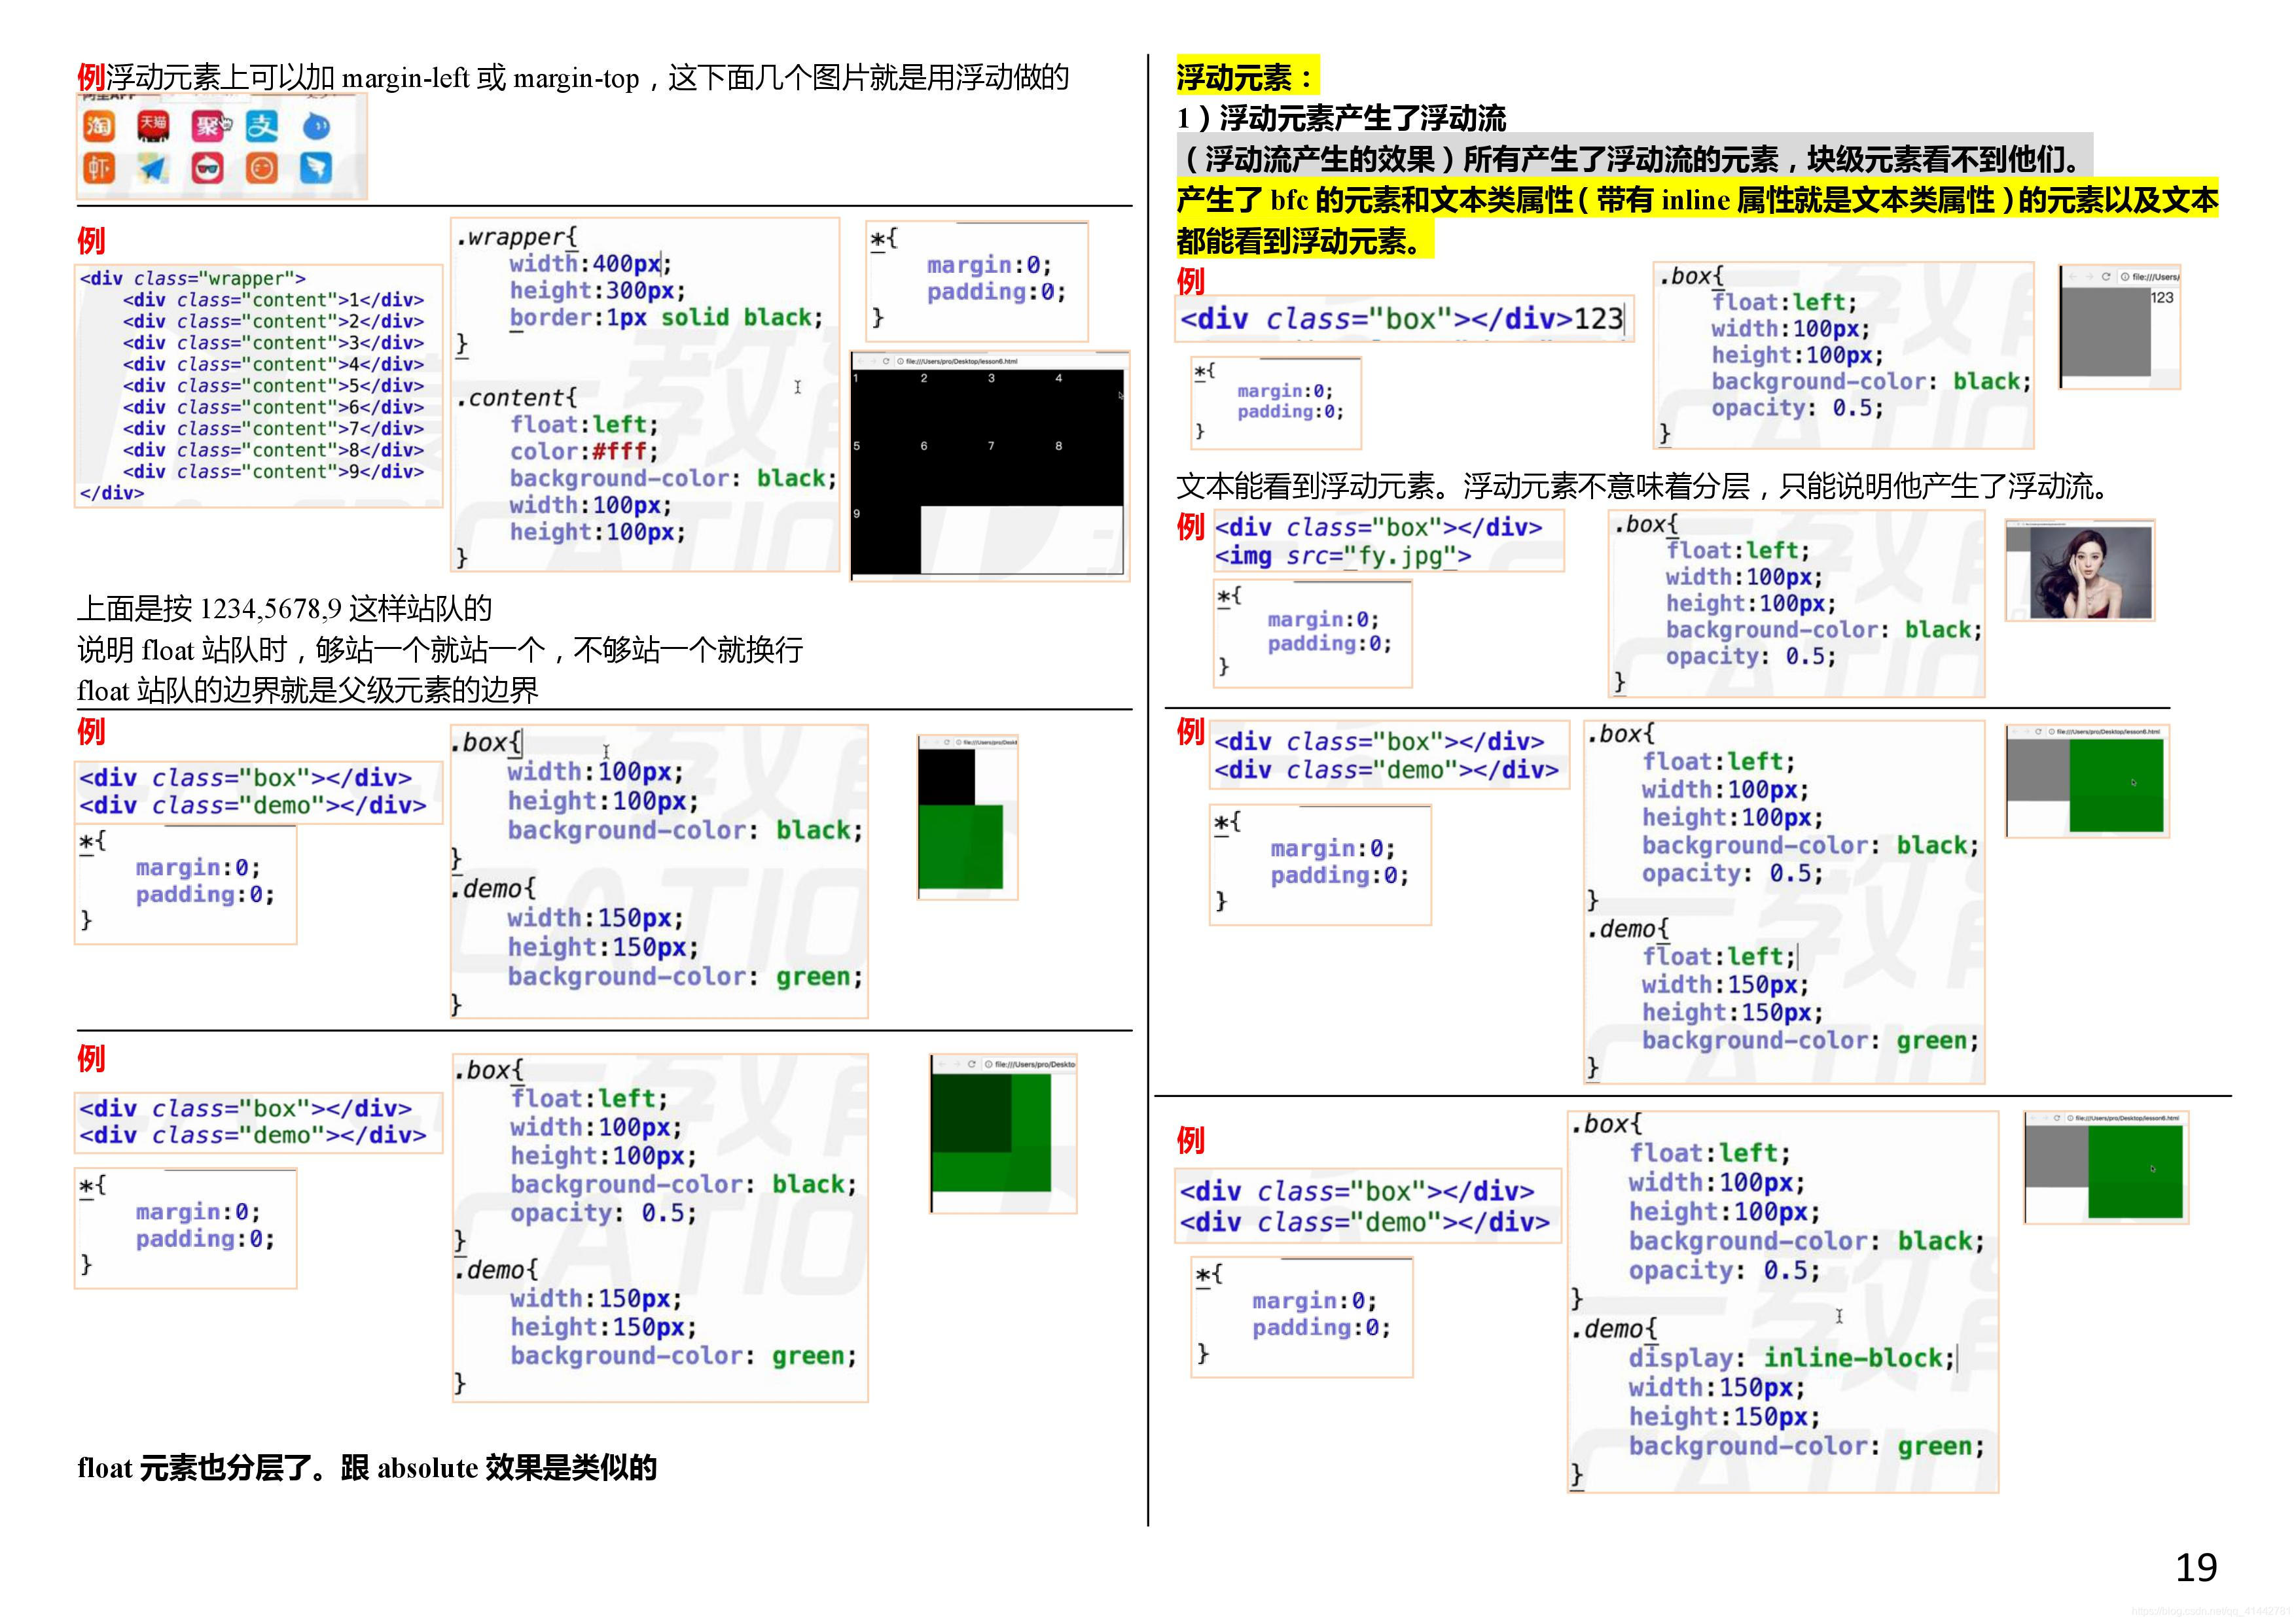Click the blue Alipay app icon
Screen dimensions: 2296x1623
(262, 126)
